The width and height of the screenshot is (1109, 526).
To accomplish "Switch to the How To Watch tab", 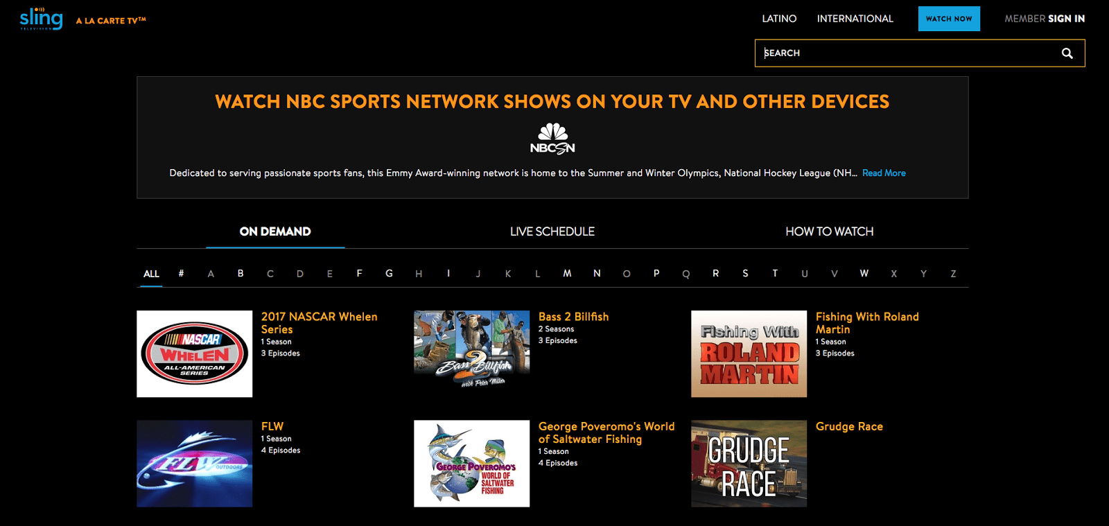I will [830, 231].
